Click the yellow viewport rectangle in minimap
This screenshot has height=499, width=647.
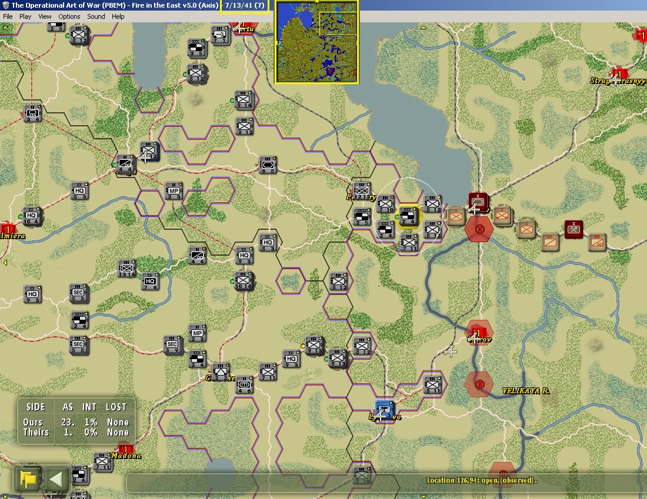click(x=338, y=24)
